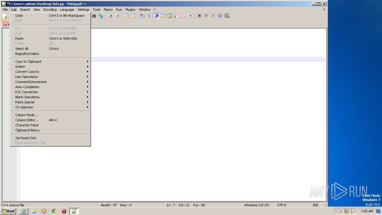The image size is (382, 215).
Task: Toggle Synchronize Vertical Scrolling icon
Action: (126, 16)
